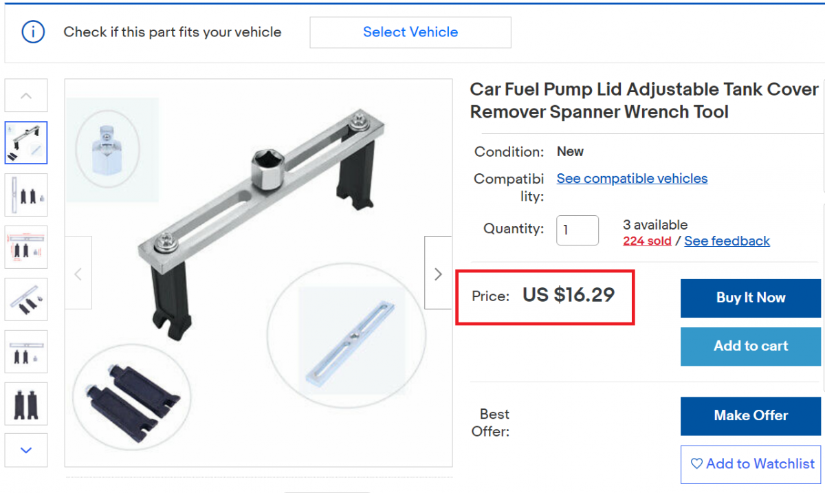825x493 pixels.
Task: Select the thumbnail with red dimension markings
Action: coord(25,247)
